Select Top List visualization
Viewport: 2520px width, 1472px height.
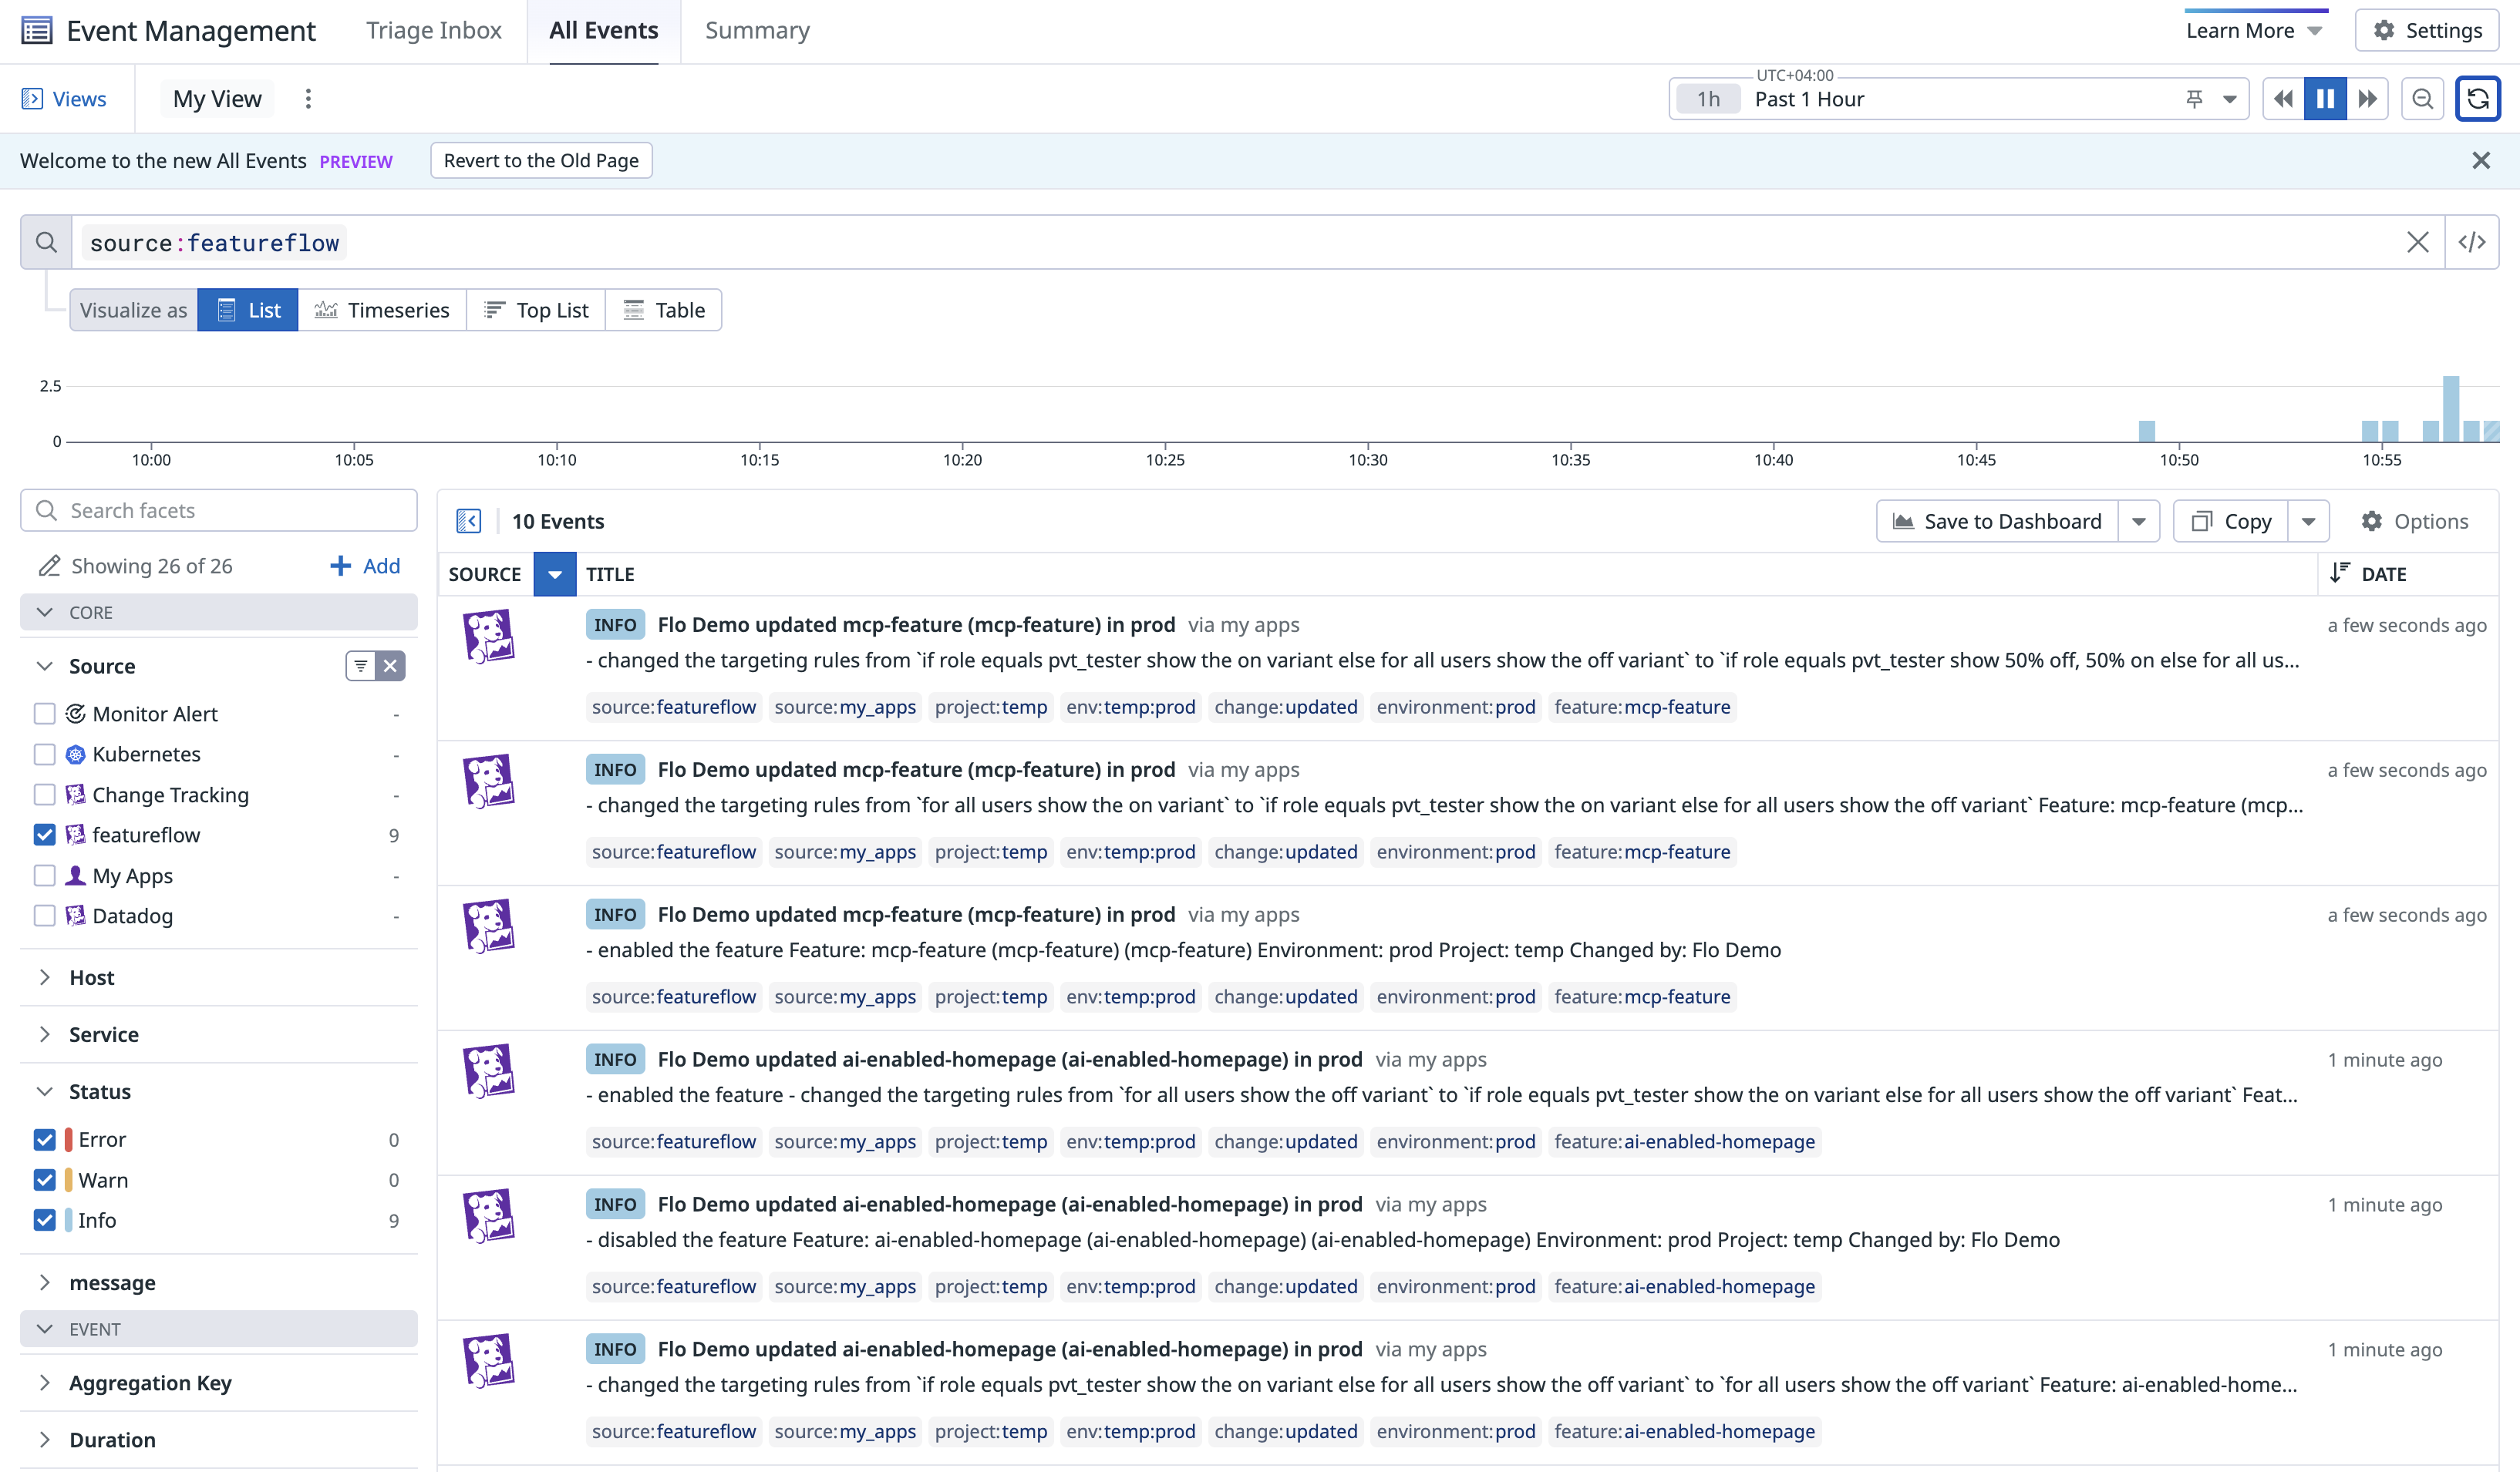click(x=536, y=310)
